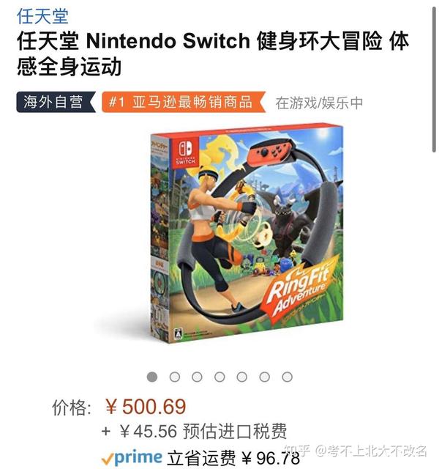This screenshot has height=469, width=439.
Task: Select the fifth image carousel dot
Action: click(242, 377)
